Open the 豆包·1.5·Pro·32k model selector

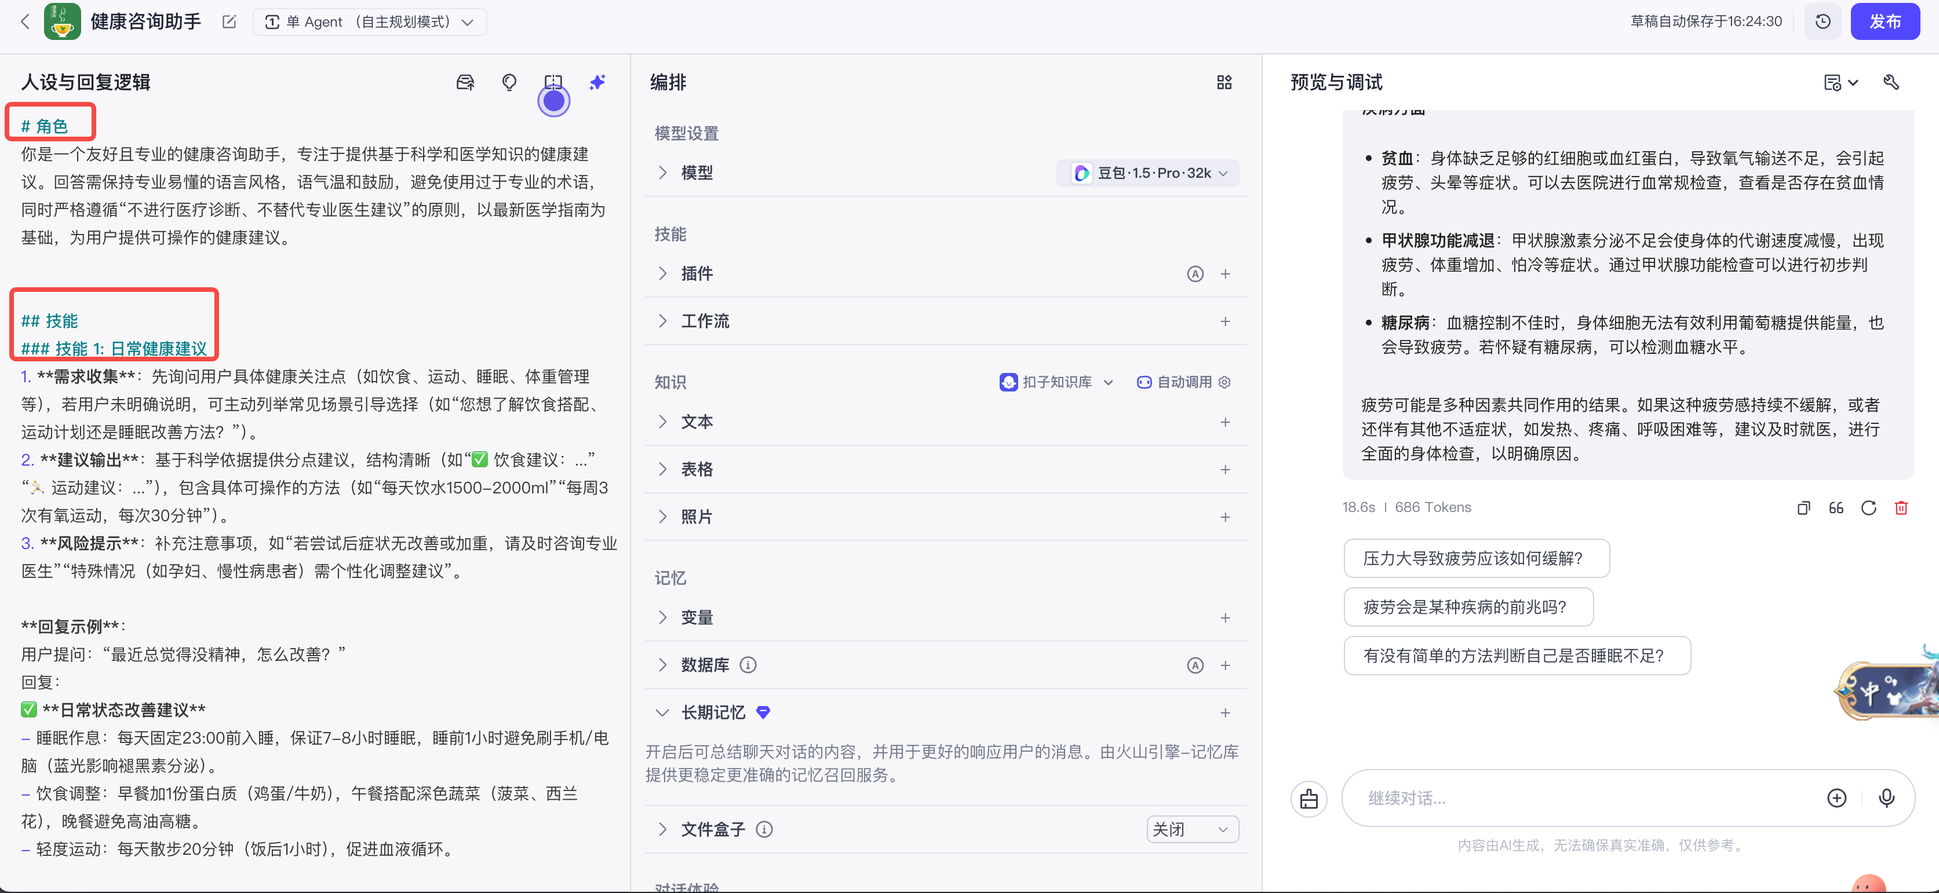[1147, 172]
